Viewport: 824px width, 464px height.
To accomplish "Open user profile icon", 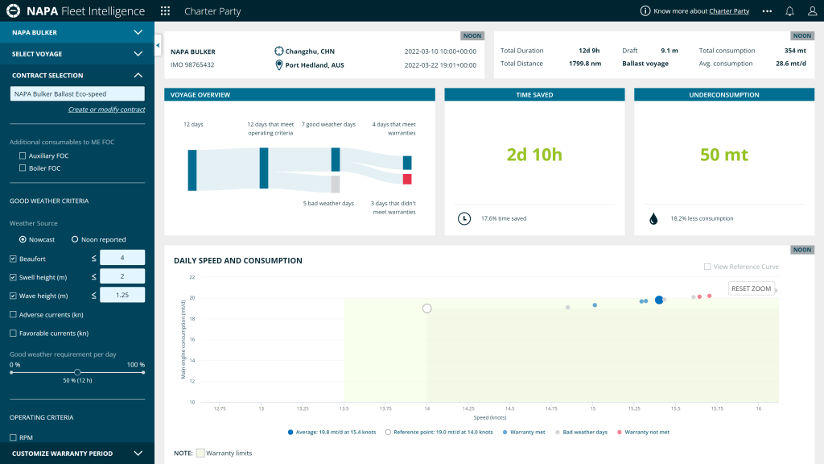I will 812,11.
